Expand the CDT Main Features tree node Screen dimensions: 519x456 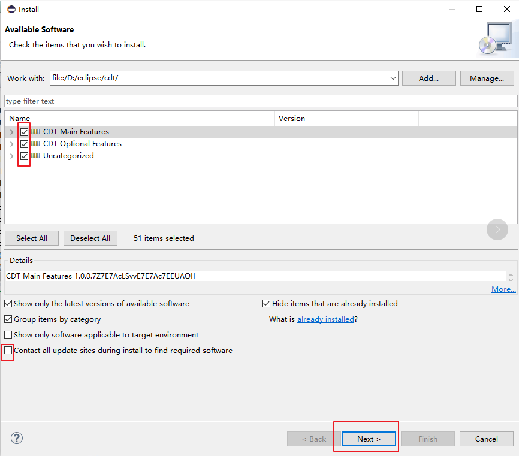click(x=11, y=131)
